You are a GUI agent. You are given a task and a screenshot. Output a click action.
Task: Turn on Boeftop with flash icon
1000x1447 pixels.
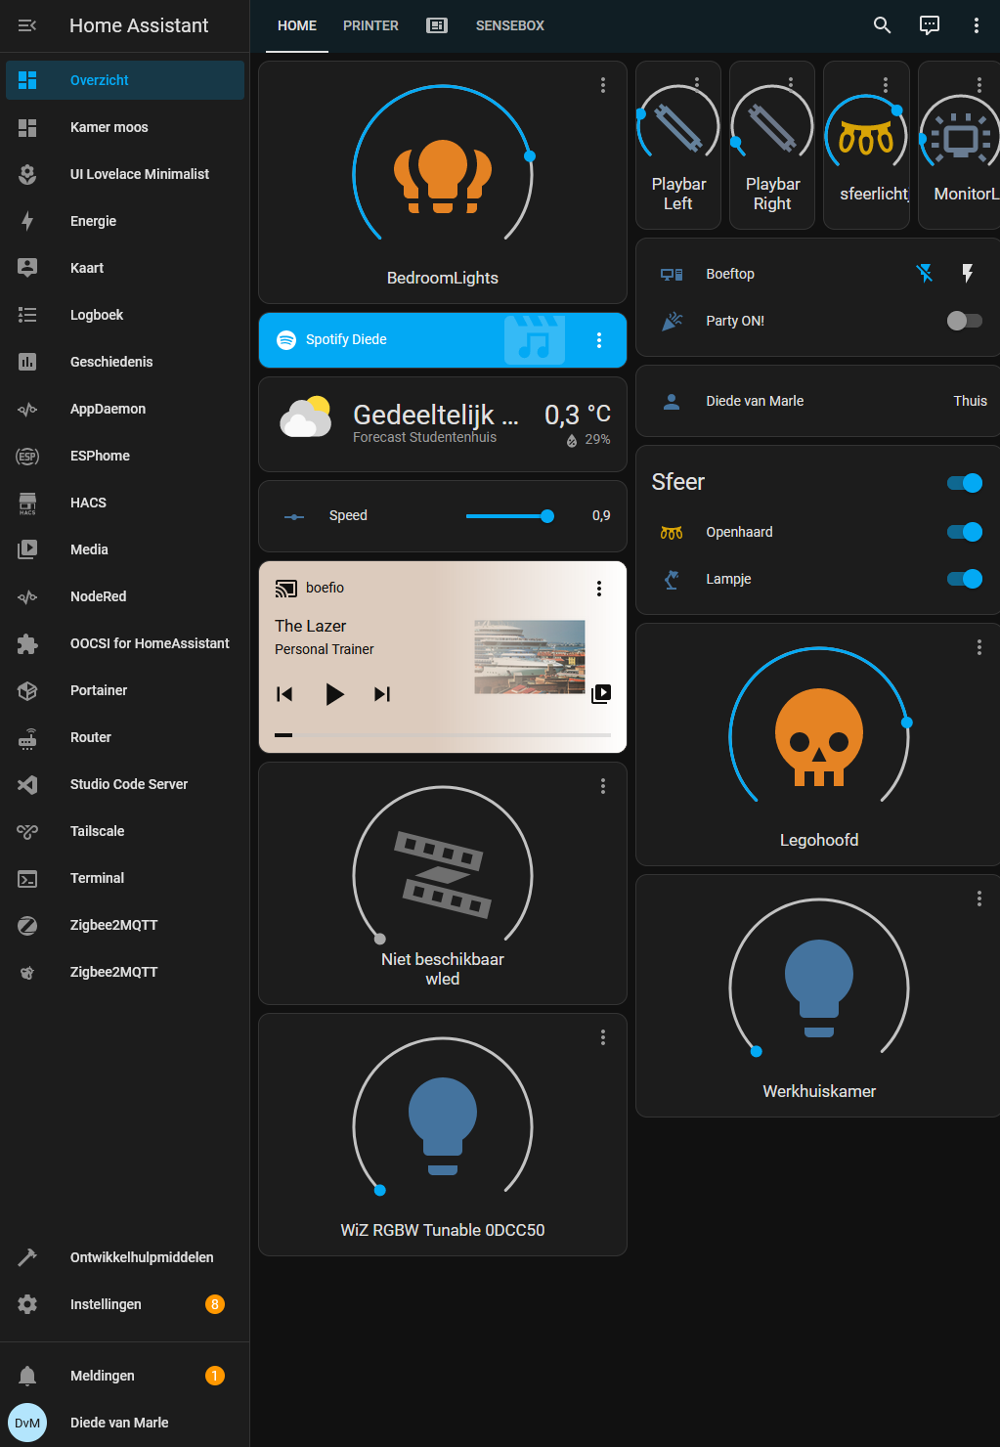[968, 274]
